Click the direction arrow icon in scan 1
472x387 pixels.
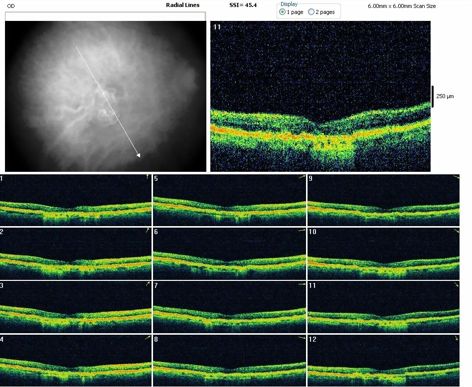[x=148, y=177]
